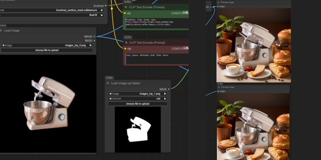The image size is (321, 160).
Task: Click the 1.72s execution time badge
Action: point(220,84)
